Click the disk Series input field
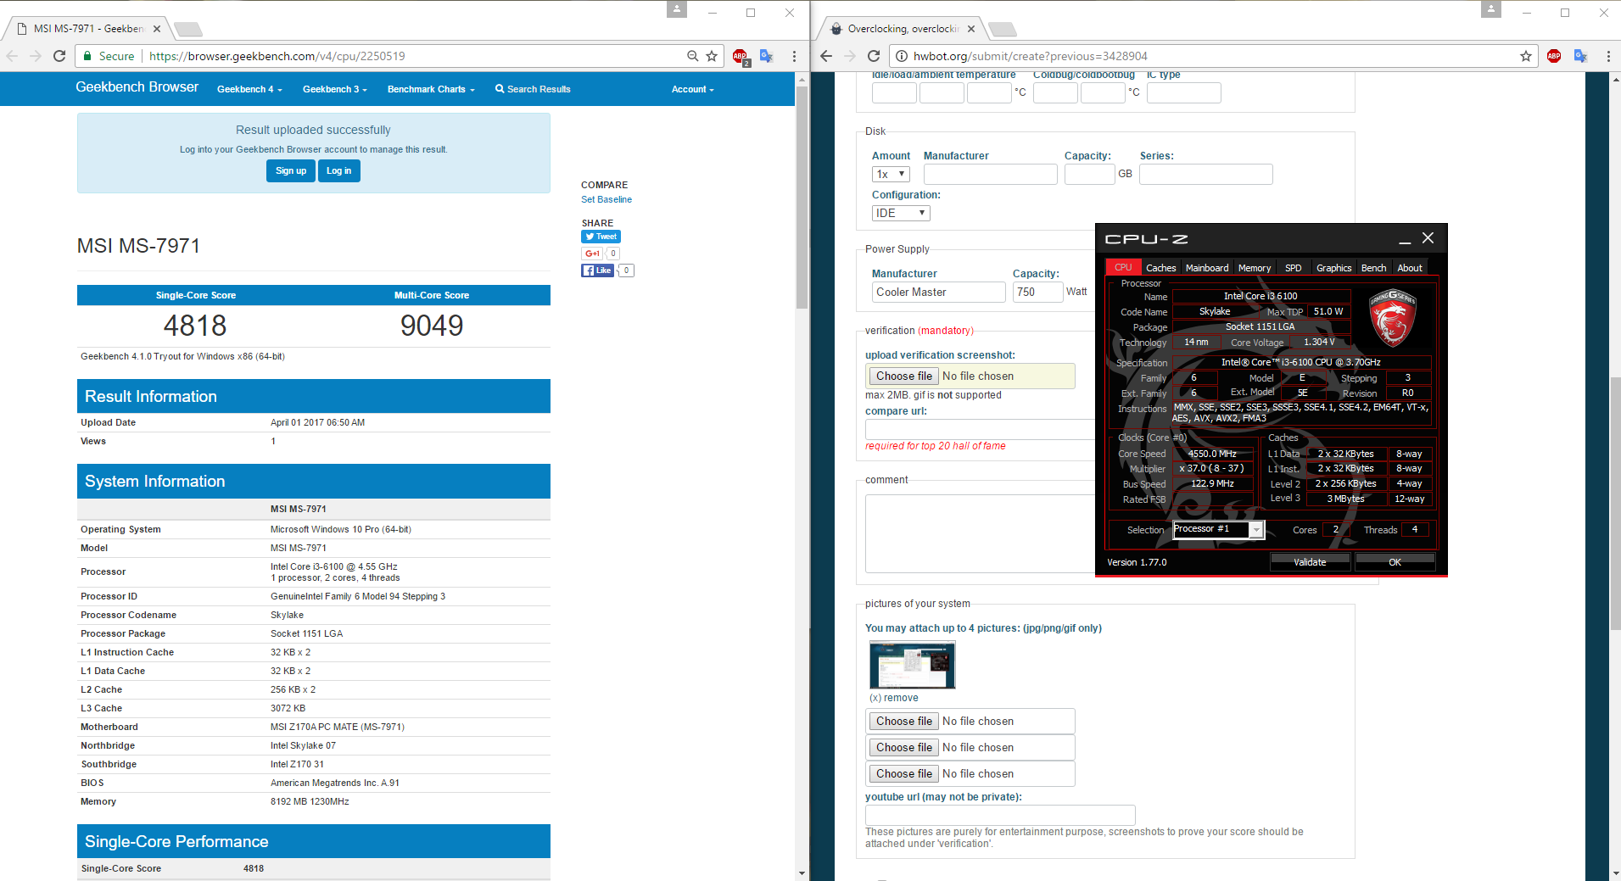Screen dimensions: 1621x881 click(1205, 174)
